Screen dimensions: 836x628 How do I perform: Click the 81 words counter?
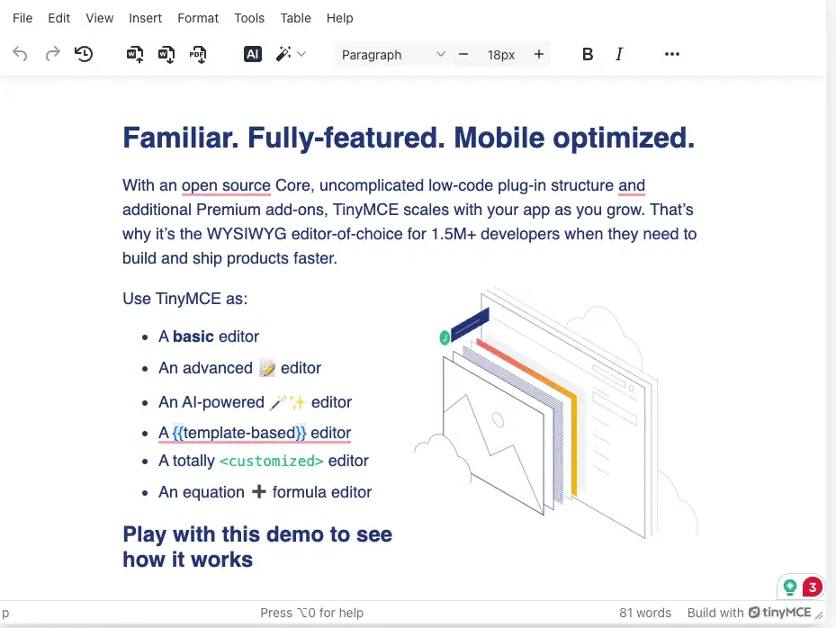645,613
